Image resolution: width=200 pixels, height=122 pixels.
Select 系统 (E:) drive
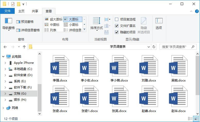pos(17,81)
